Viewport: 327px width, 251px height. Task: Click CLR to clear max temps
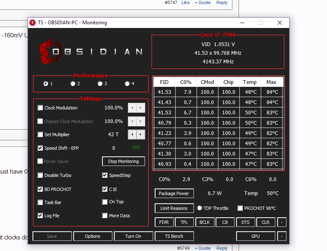pyautogui.click(x=266, y=222)
